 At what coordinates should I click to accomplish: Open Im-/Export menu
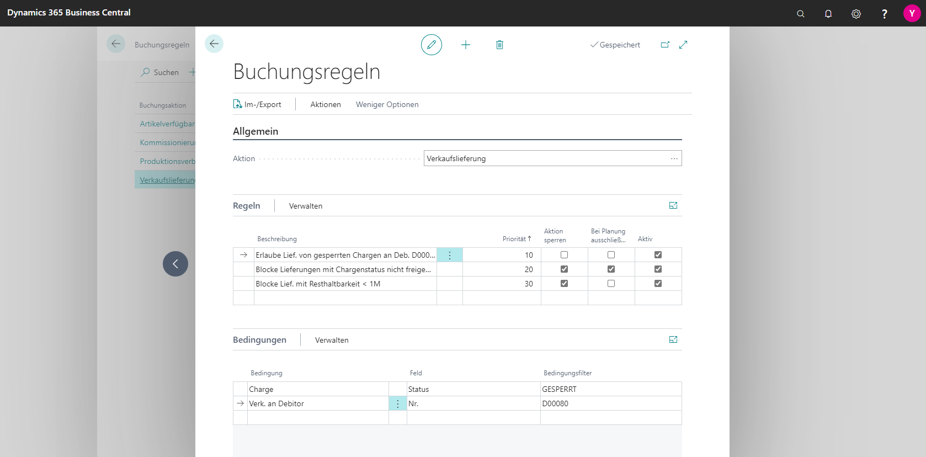(x=257, y=104)
